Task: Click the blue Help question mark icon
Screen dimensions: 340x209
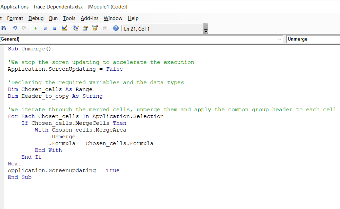Action: (116, 29)
